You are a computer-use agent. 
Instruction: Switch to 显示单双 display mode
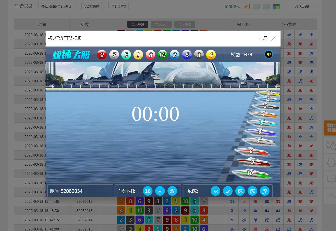click(185, 24)
